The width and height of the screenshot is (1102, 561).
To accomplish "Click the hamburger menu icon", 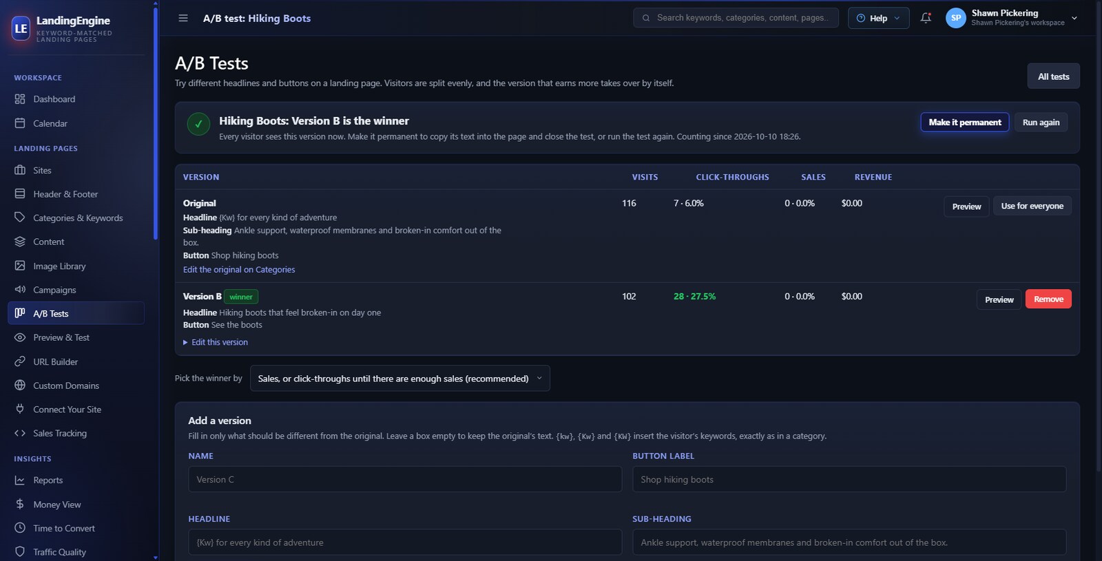I will 183,18.
